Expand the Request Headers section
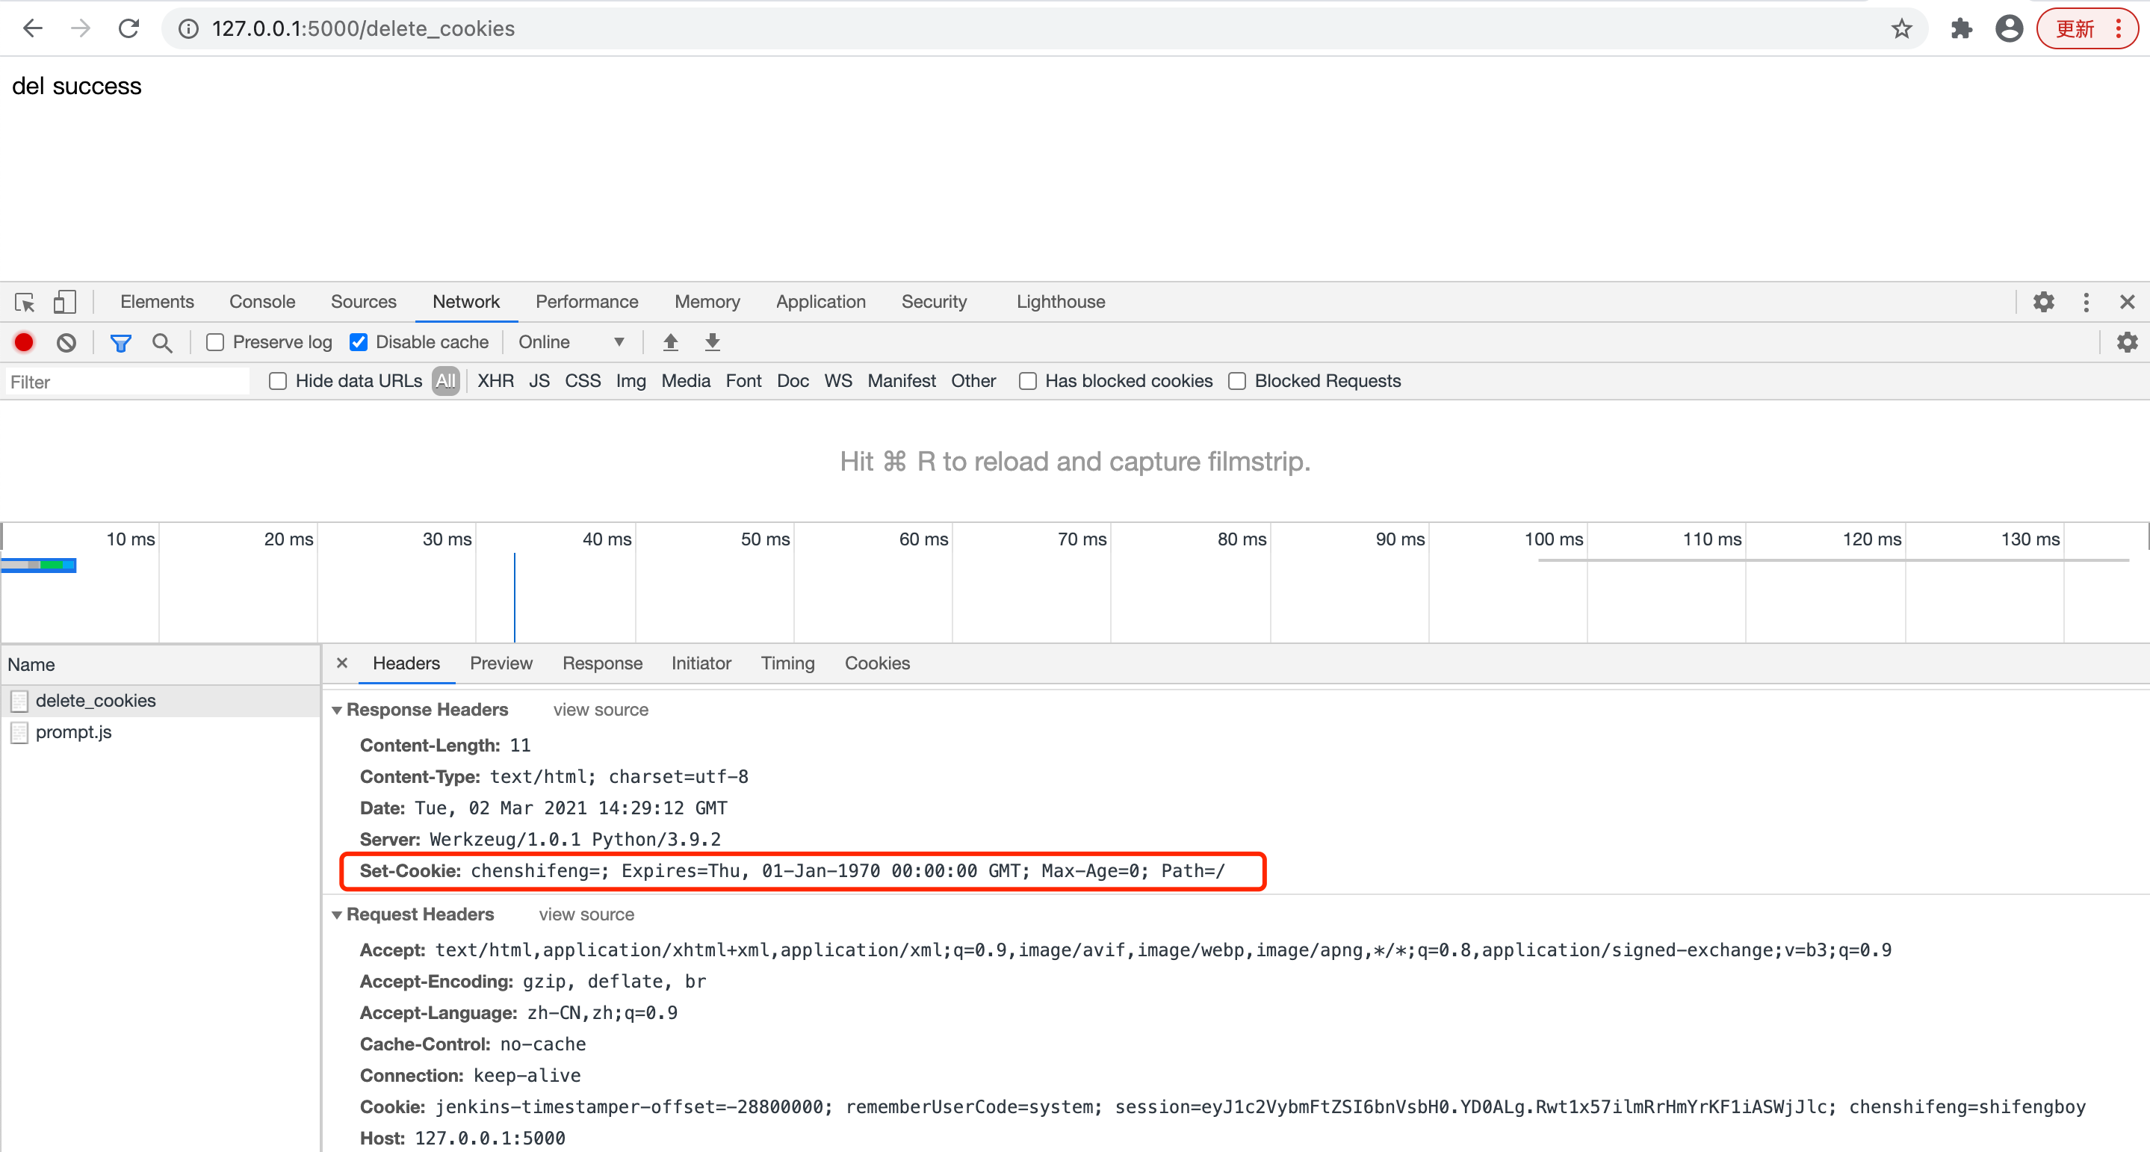 coord(335,913)
